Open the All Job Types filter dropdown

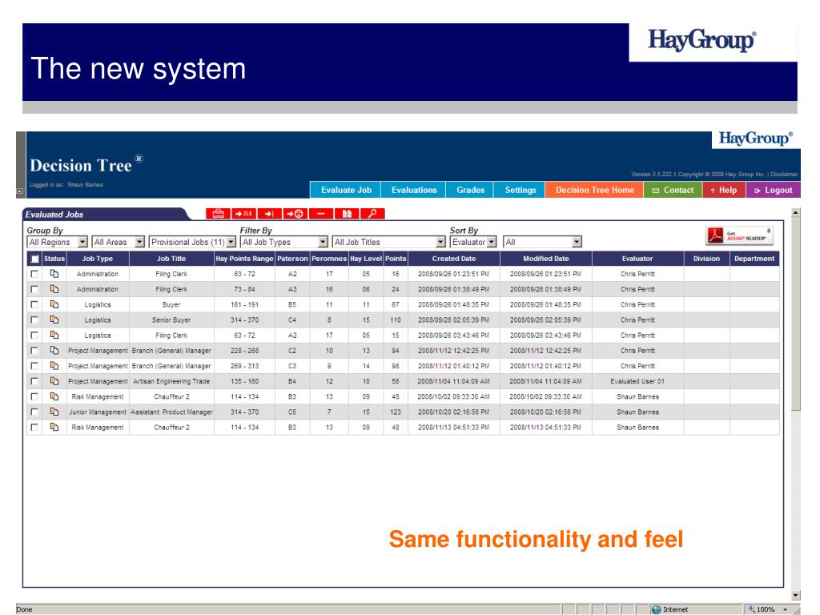click(x=284, y=242)
